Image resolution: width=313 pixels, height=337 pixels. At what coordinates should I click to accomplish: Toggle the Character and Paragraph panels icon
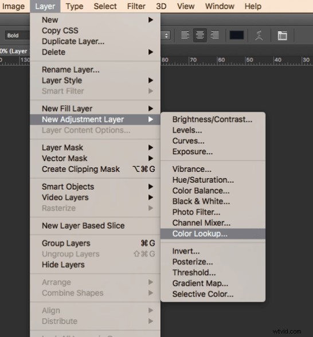(282, 36)
